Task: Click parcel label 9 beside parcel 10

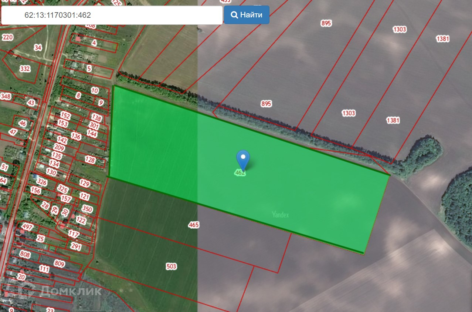Action: coord(101,102)
